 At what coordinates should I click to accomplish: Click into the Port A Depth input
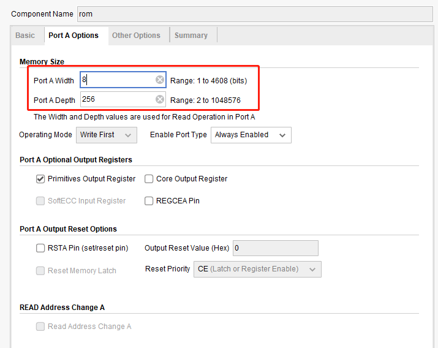[123, 99]
